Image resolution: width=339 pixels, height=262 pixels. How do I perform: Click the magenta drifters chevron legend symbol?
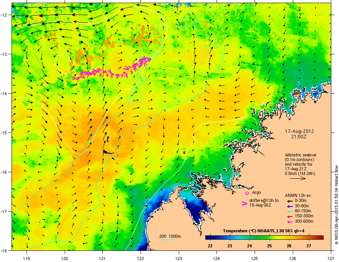click(244, 203)
